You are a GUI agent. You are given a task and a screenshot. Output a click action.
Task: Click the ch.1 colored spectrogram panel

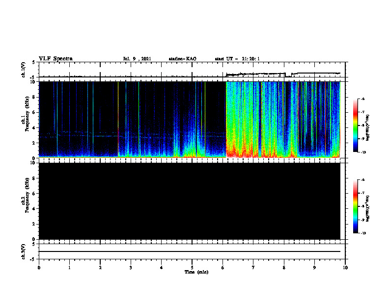(190, 120)
